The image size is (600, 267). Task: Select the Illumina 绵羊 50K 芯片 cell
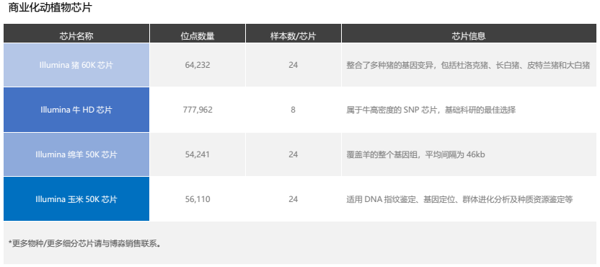pos(76,154)
